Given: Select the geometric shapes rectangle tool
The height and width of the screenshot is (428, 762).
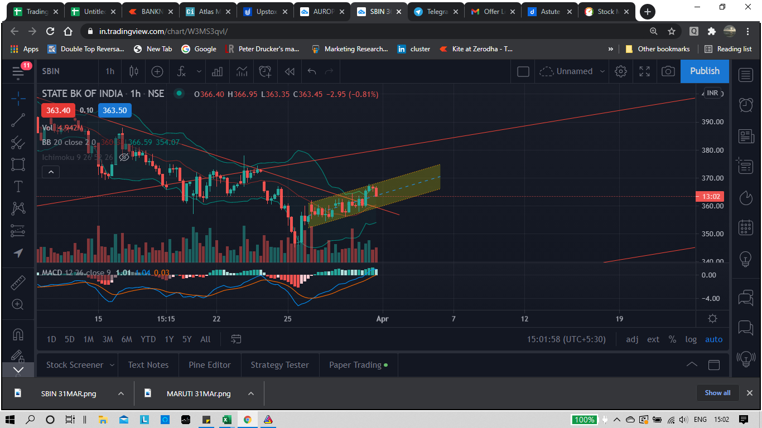Looking at the screenshot, I should tap(18, 164).
